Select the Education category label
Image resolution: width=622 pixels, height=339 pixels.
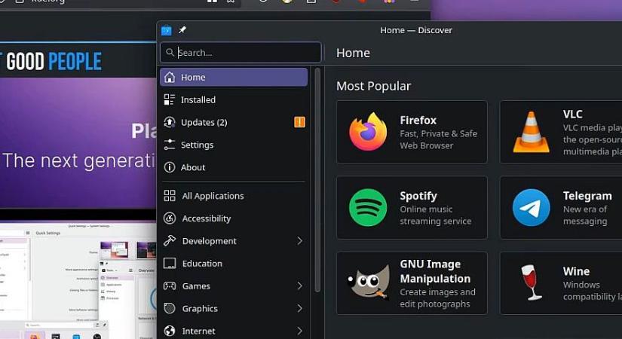[x=202, y=263]
